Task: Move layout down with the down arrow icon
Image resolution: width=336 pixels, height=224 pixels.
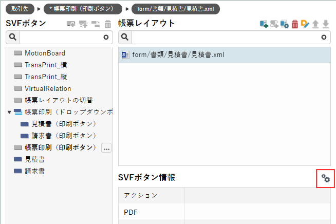Action: (x=326, y=24)
